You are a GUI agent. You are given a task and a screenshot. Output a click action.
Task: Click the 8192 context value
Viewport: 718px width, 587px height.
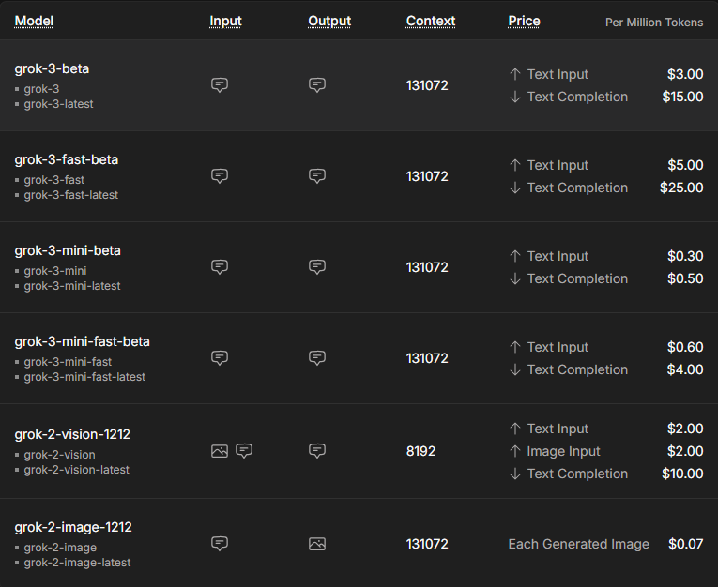(x=420, y=451)
